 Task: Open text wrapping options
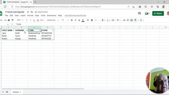coord(114,20)
